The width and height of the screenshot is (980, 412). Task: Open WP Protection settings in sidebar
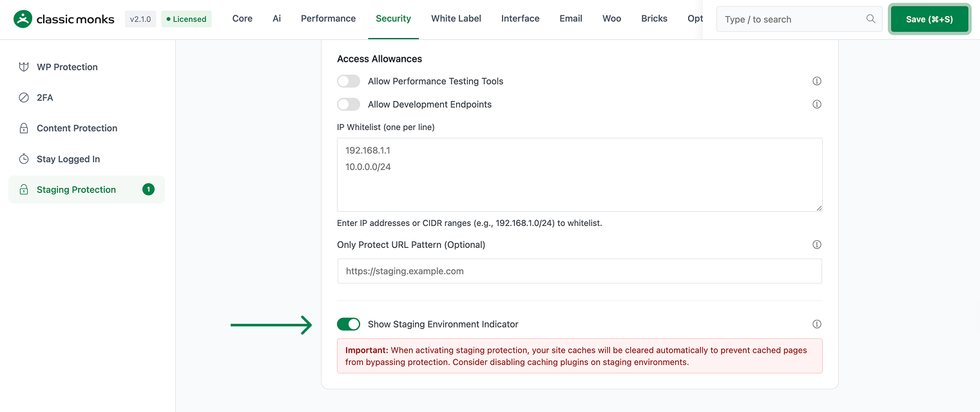click(86, 67)
